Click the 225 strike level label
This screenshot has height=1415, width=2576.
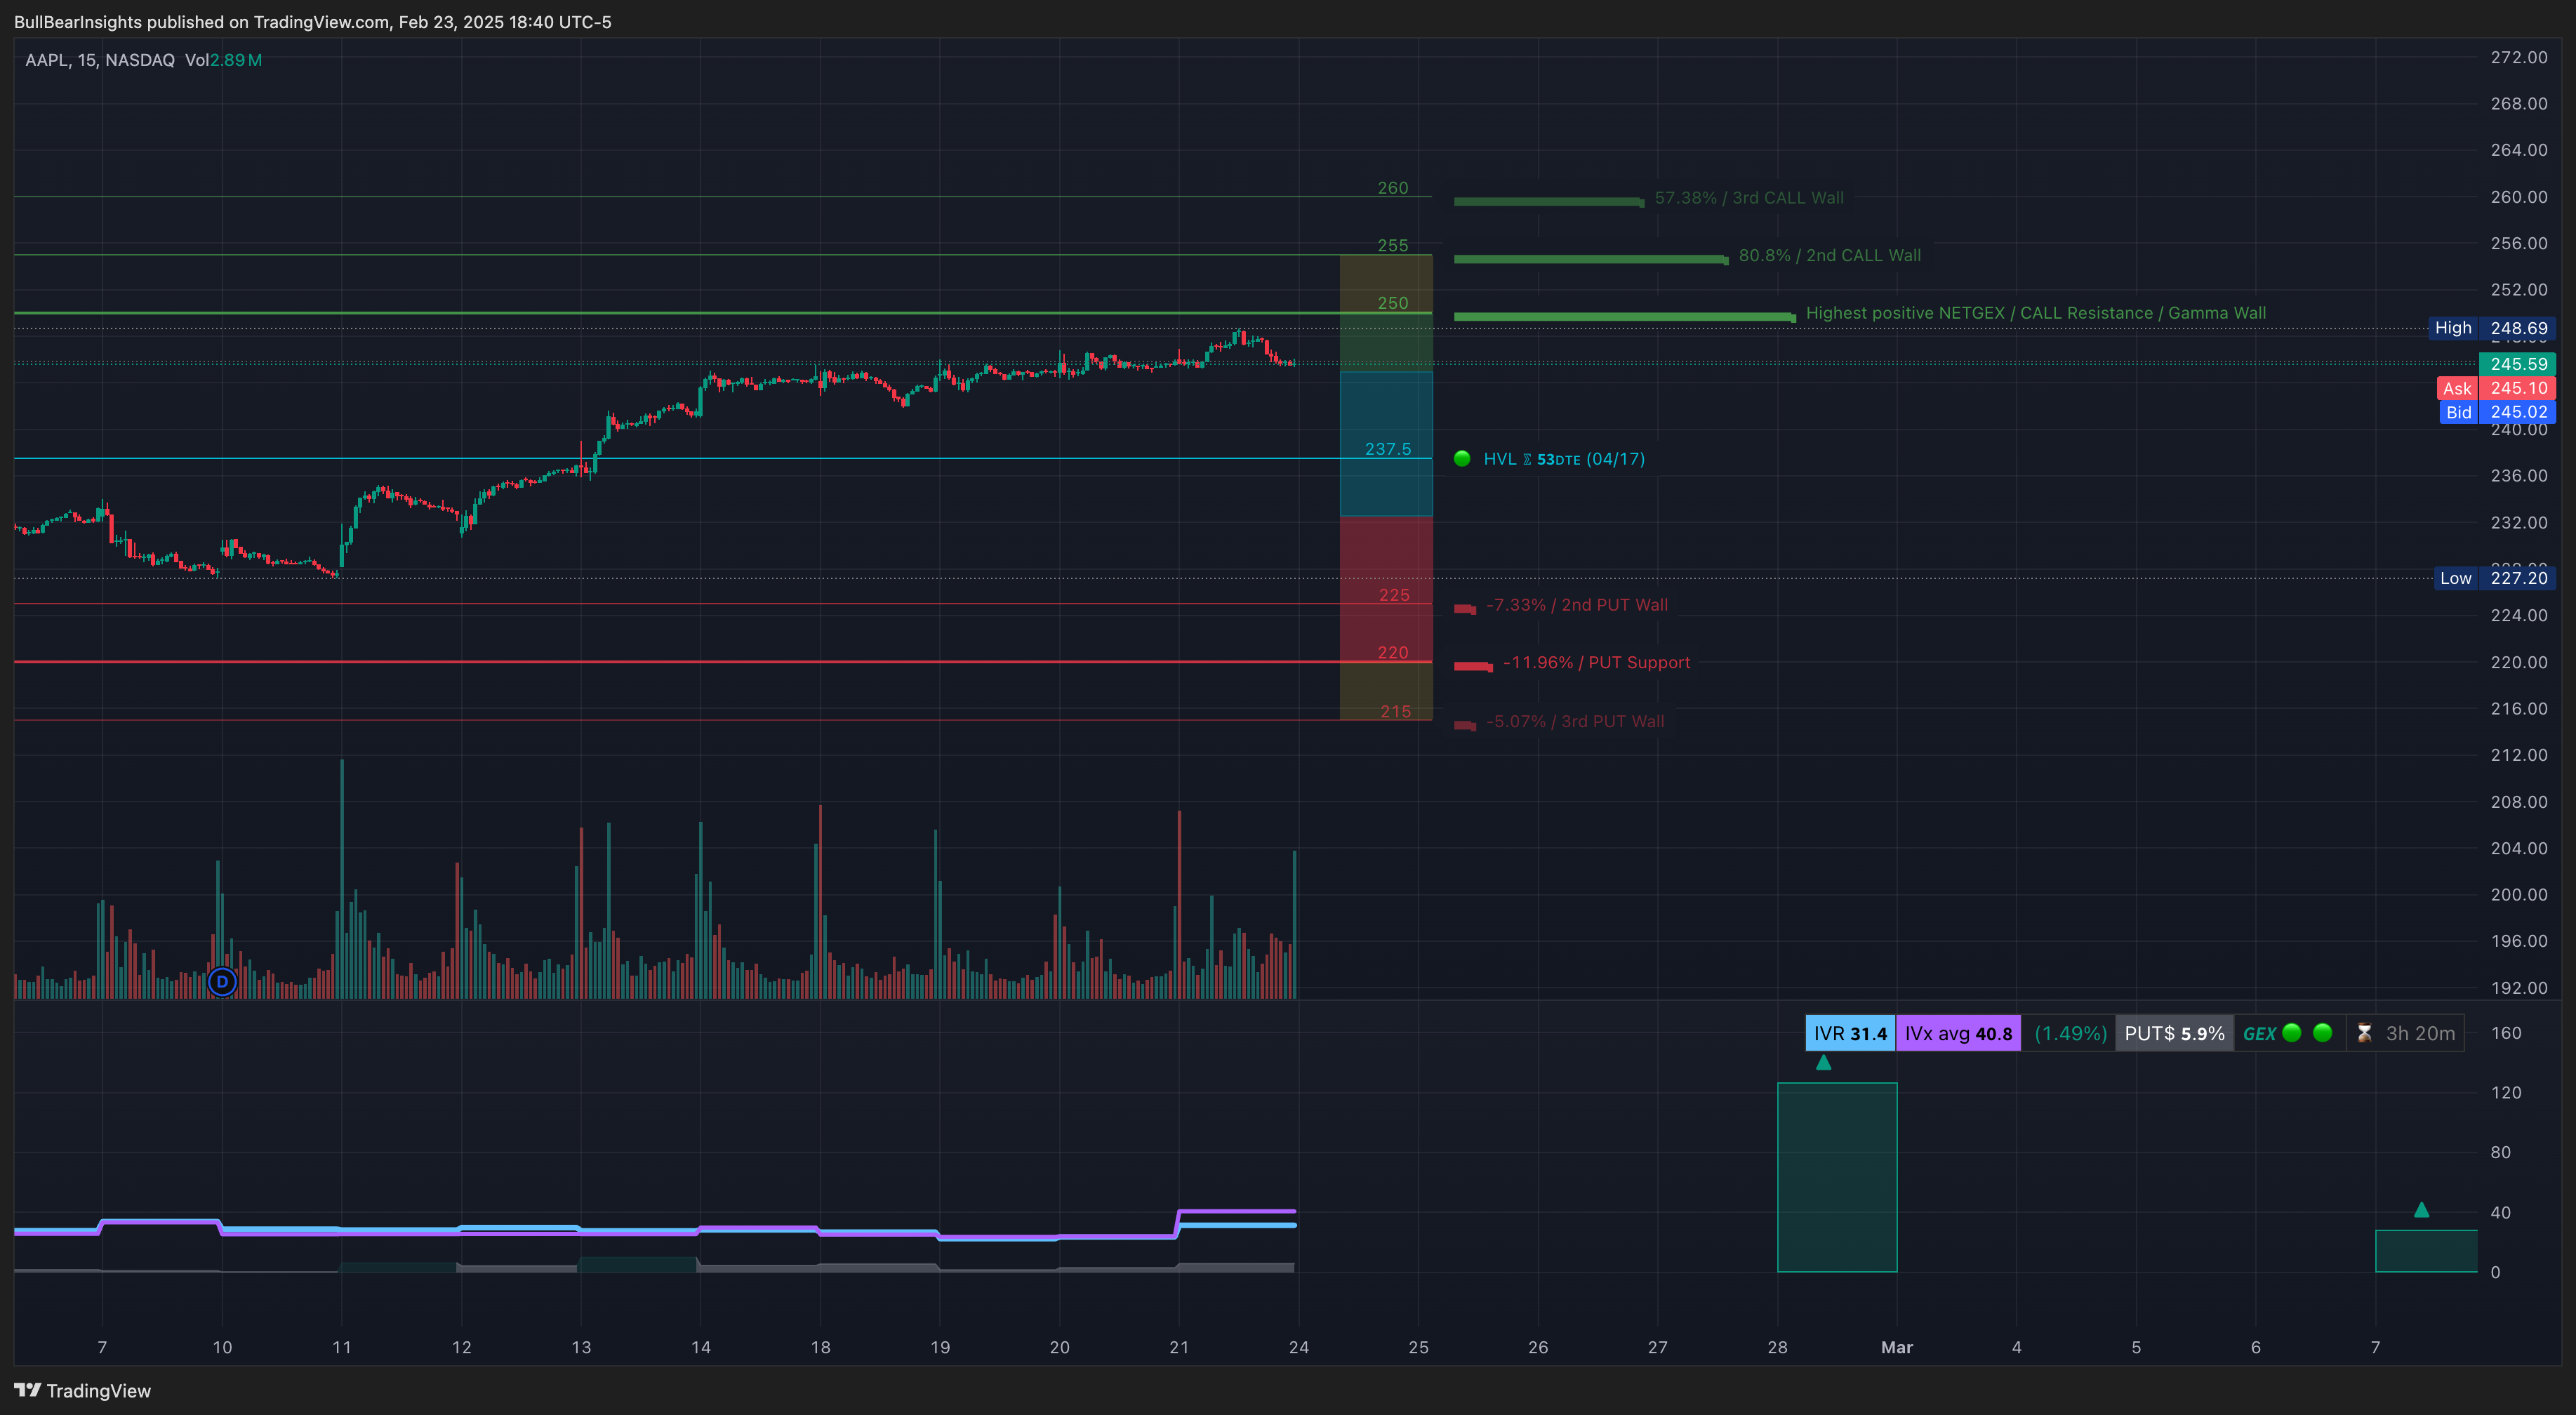(1394, 595)
